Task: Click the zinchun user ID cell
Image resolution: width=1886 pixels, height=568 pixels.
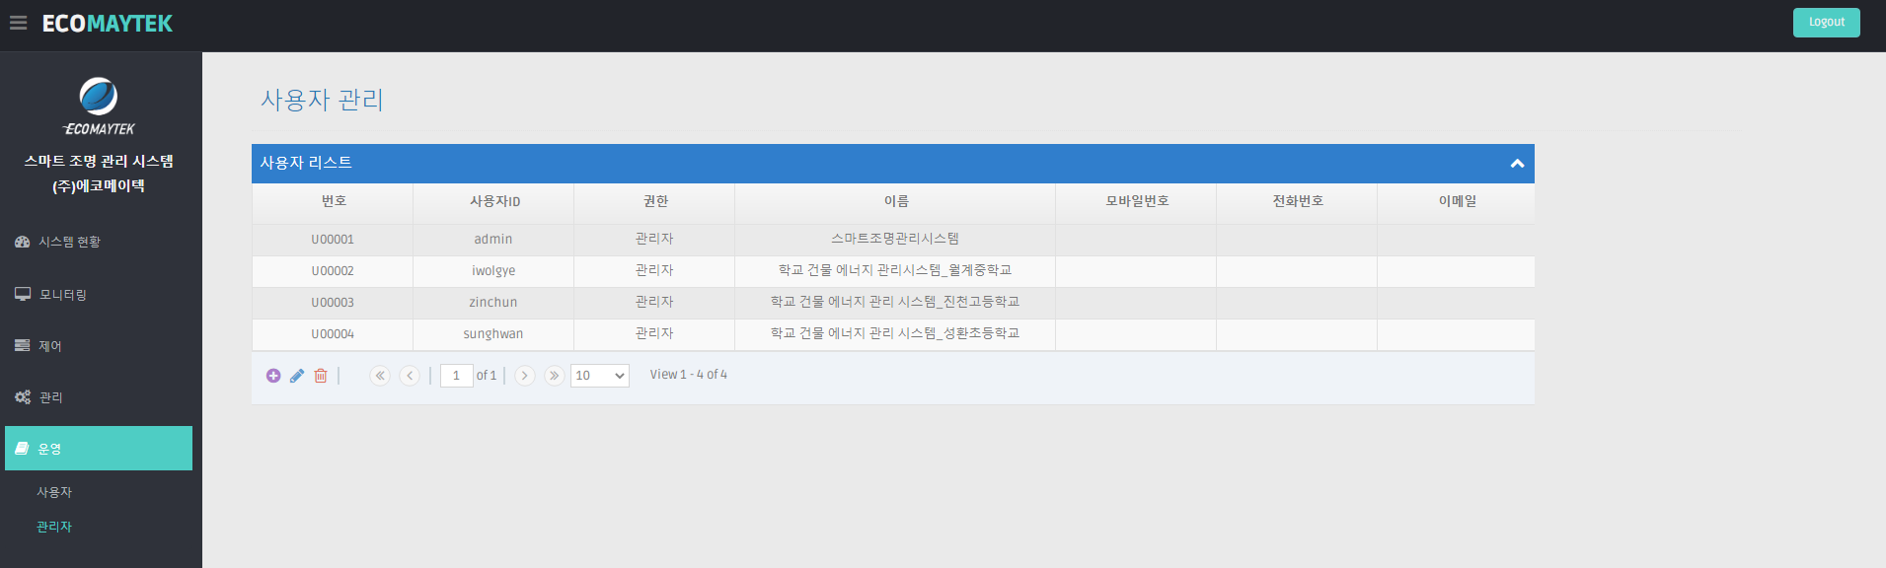Action: pyautogui.click(x=493, y=303)
